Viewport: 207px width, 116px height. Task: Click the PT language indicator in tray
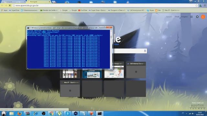183,113
